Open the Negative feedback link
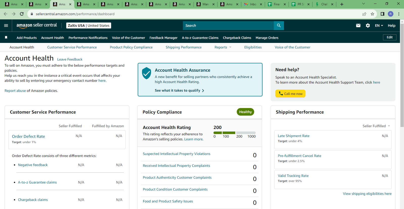The width and height of the screenshot is (404, 209). (x=33, y=165)
